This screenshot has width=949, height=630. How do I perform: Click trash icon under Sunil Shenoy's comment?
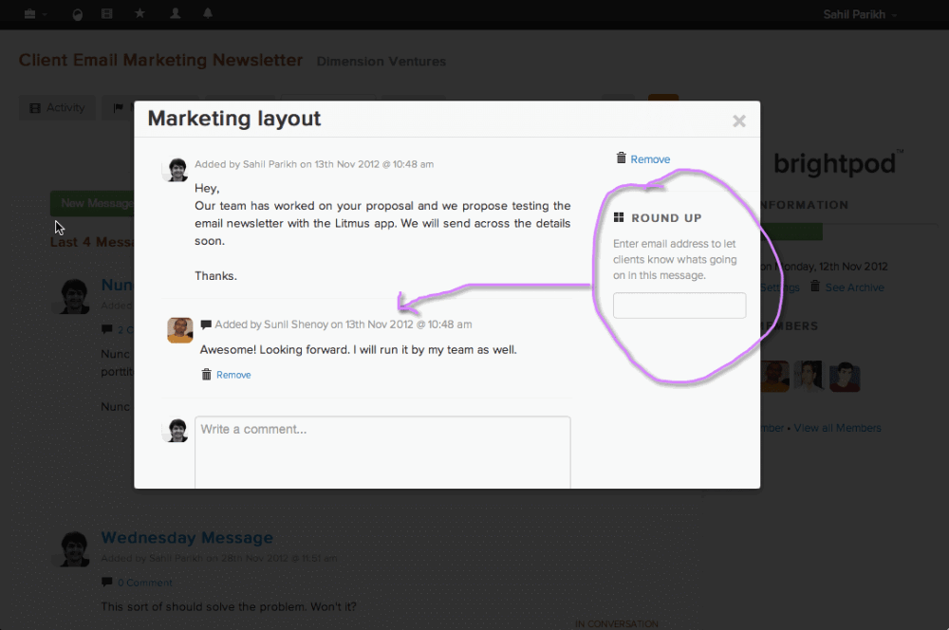[206, 374]
